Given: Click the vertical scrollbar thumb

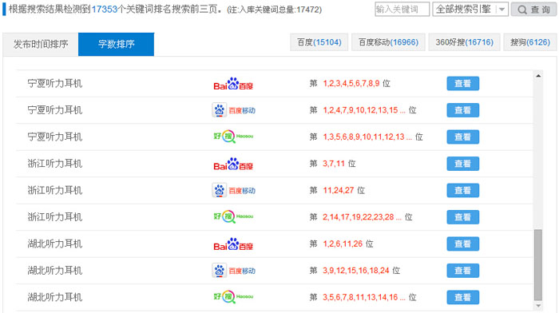Looking at the screenshot, I should [x=538, y=265].
